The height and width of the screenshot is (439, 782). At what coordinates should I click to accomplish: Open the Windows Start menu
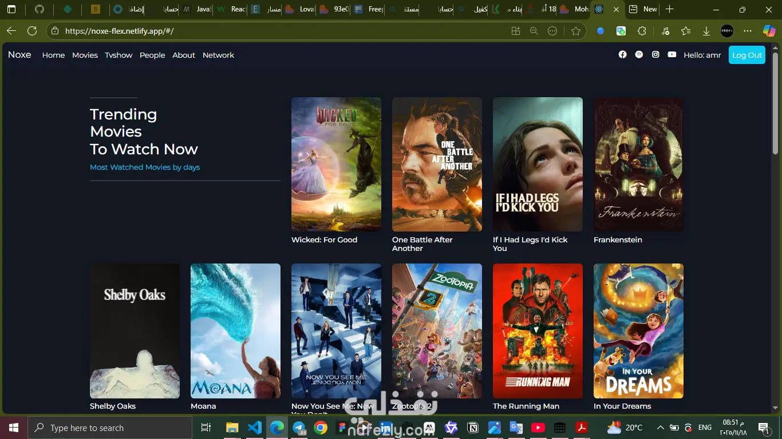click(13, 428)
